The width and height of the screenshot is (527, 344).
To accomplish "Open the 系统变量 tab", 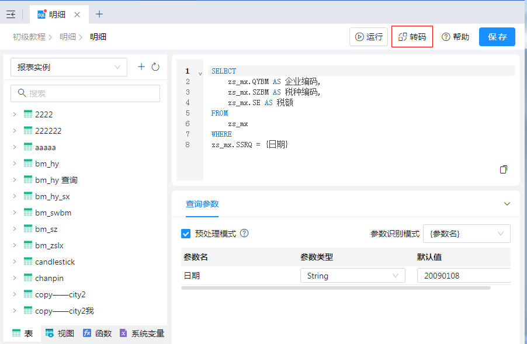I will (141, 333).
